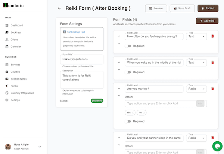224x154 pixels.
Task: Open the Form Setup Tips link
Action: point(76,32)
